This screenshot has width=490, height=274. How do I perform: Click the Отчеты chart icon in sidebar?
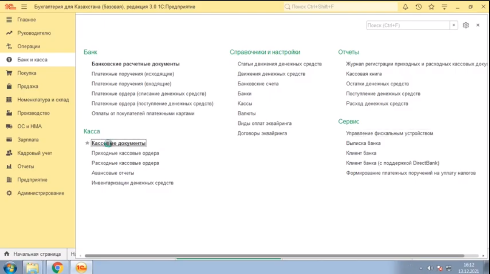click(x=9, y=166)
